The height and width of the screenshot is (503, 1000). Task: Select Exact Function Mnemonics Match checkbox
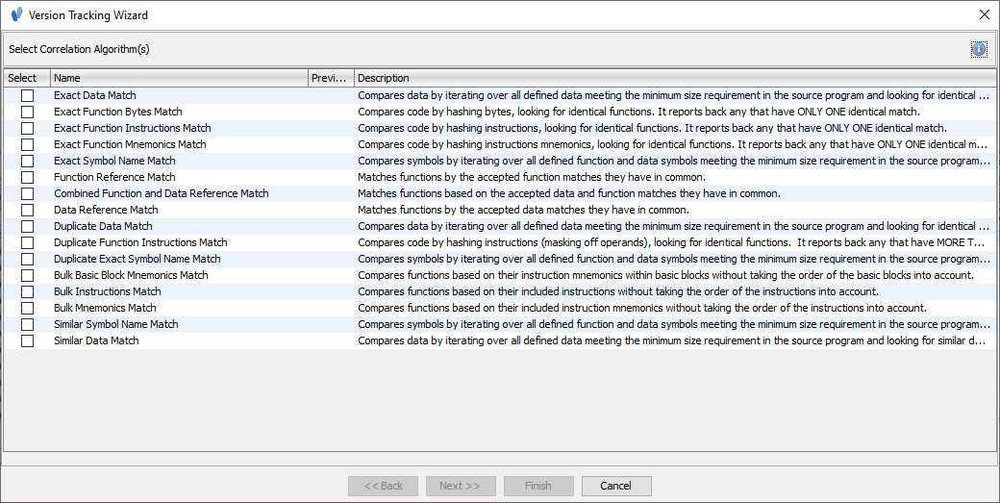point(28,144)
